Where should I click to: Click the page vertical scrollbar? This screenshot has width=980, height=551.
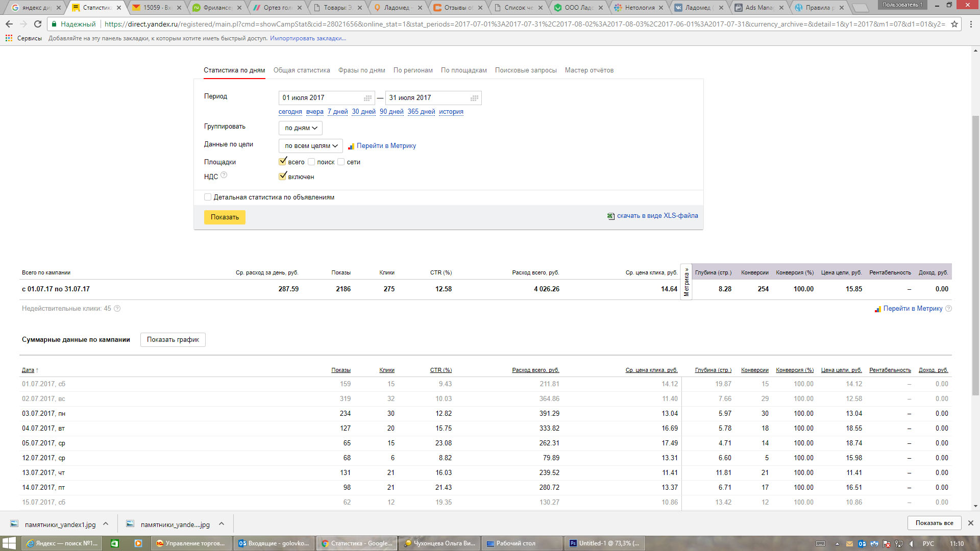click(x=975, y=255)
